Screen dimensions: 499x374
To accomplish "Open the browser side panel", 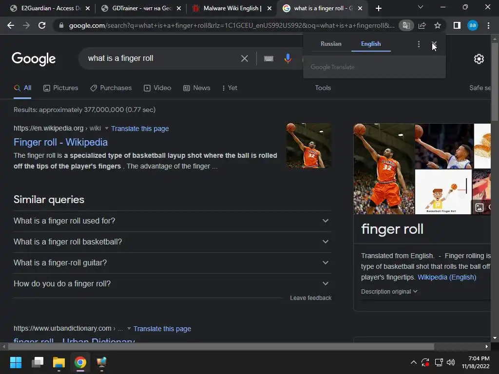I will click(x=457, y=25).
